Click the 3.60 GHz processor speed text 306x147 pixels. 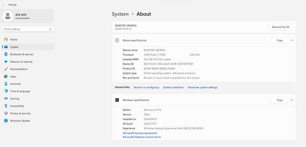[x=195, y=55]
